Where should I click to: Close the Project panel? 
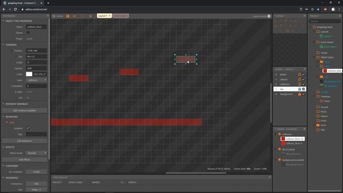(340, 16)
